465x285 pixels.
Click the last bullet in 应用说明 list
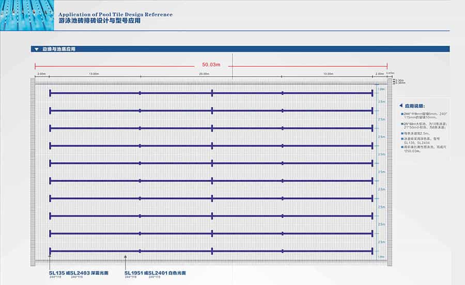pyautogui.click(x=401, y=147)
